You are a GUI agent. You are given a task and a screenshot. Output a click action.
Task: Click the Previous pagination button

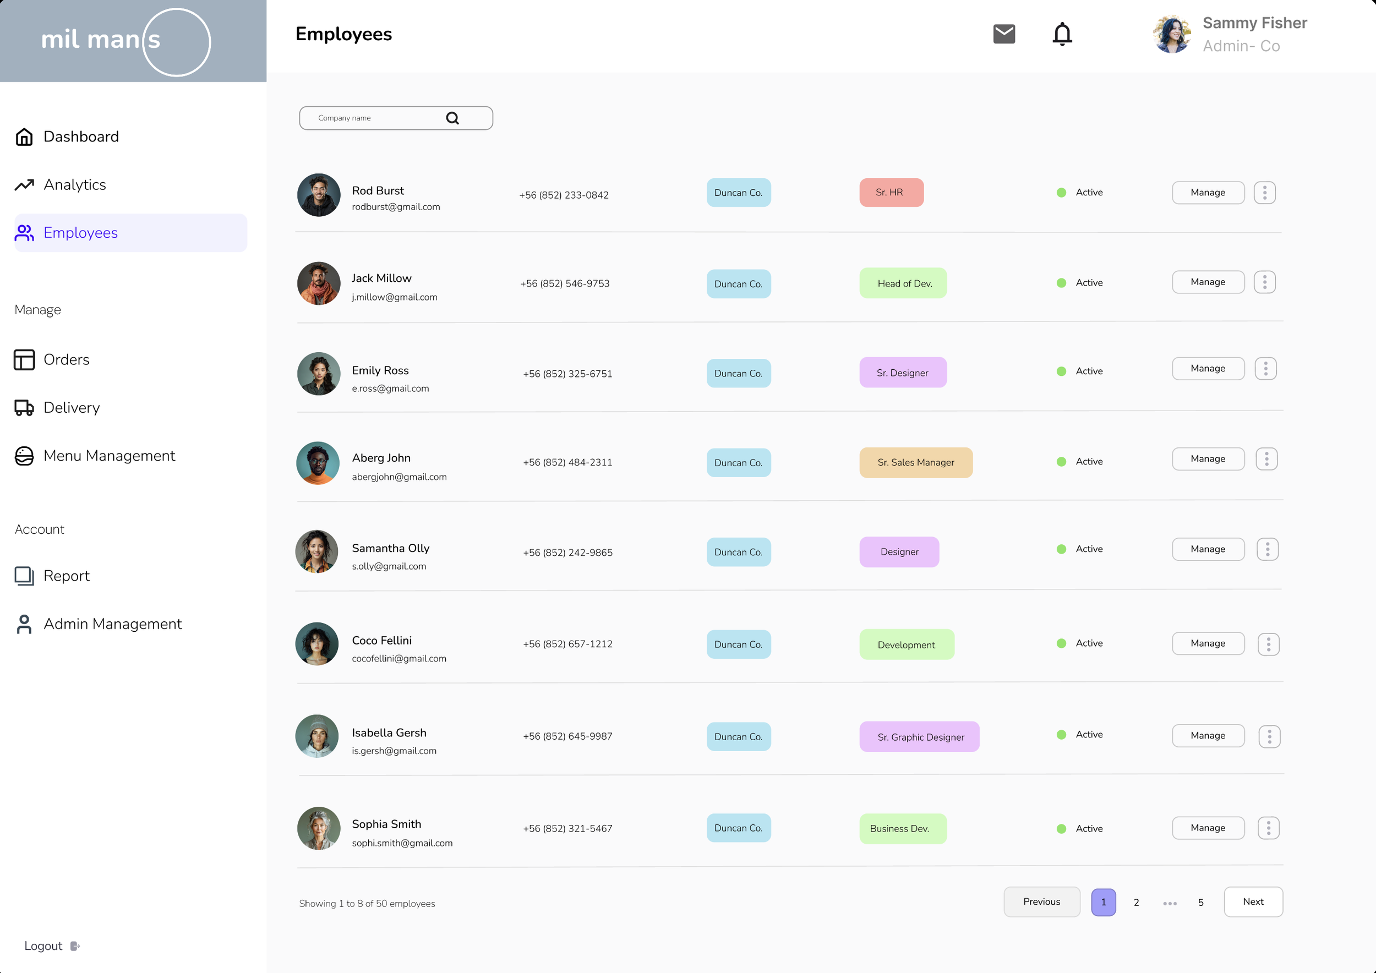point(1041,901)
